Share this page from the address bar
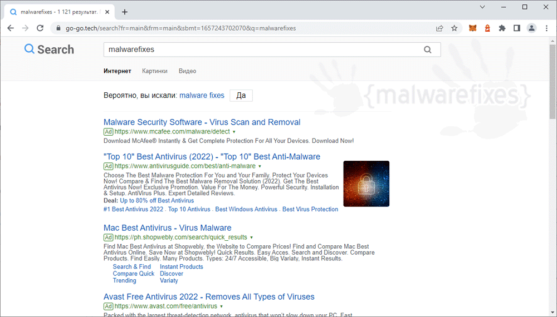Screen dimensions: 557x317 439,28
